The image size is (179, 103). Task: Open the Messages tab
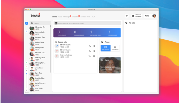coord(67,17)
